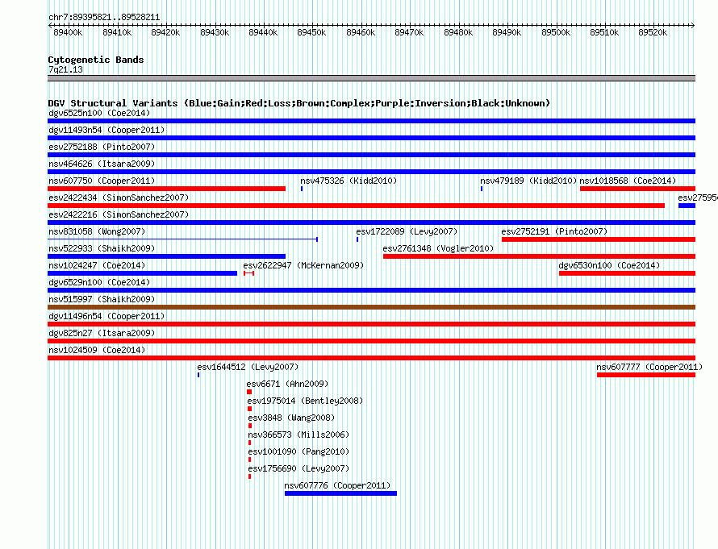718x549 pixels.
Task: Click the esv2752191 (Pinto2007) label
Action: [554, 231]
